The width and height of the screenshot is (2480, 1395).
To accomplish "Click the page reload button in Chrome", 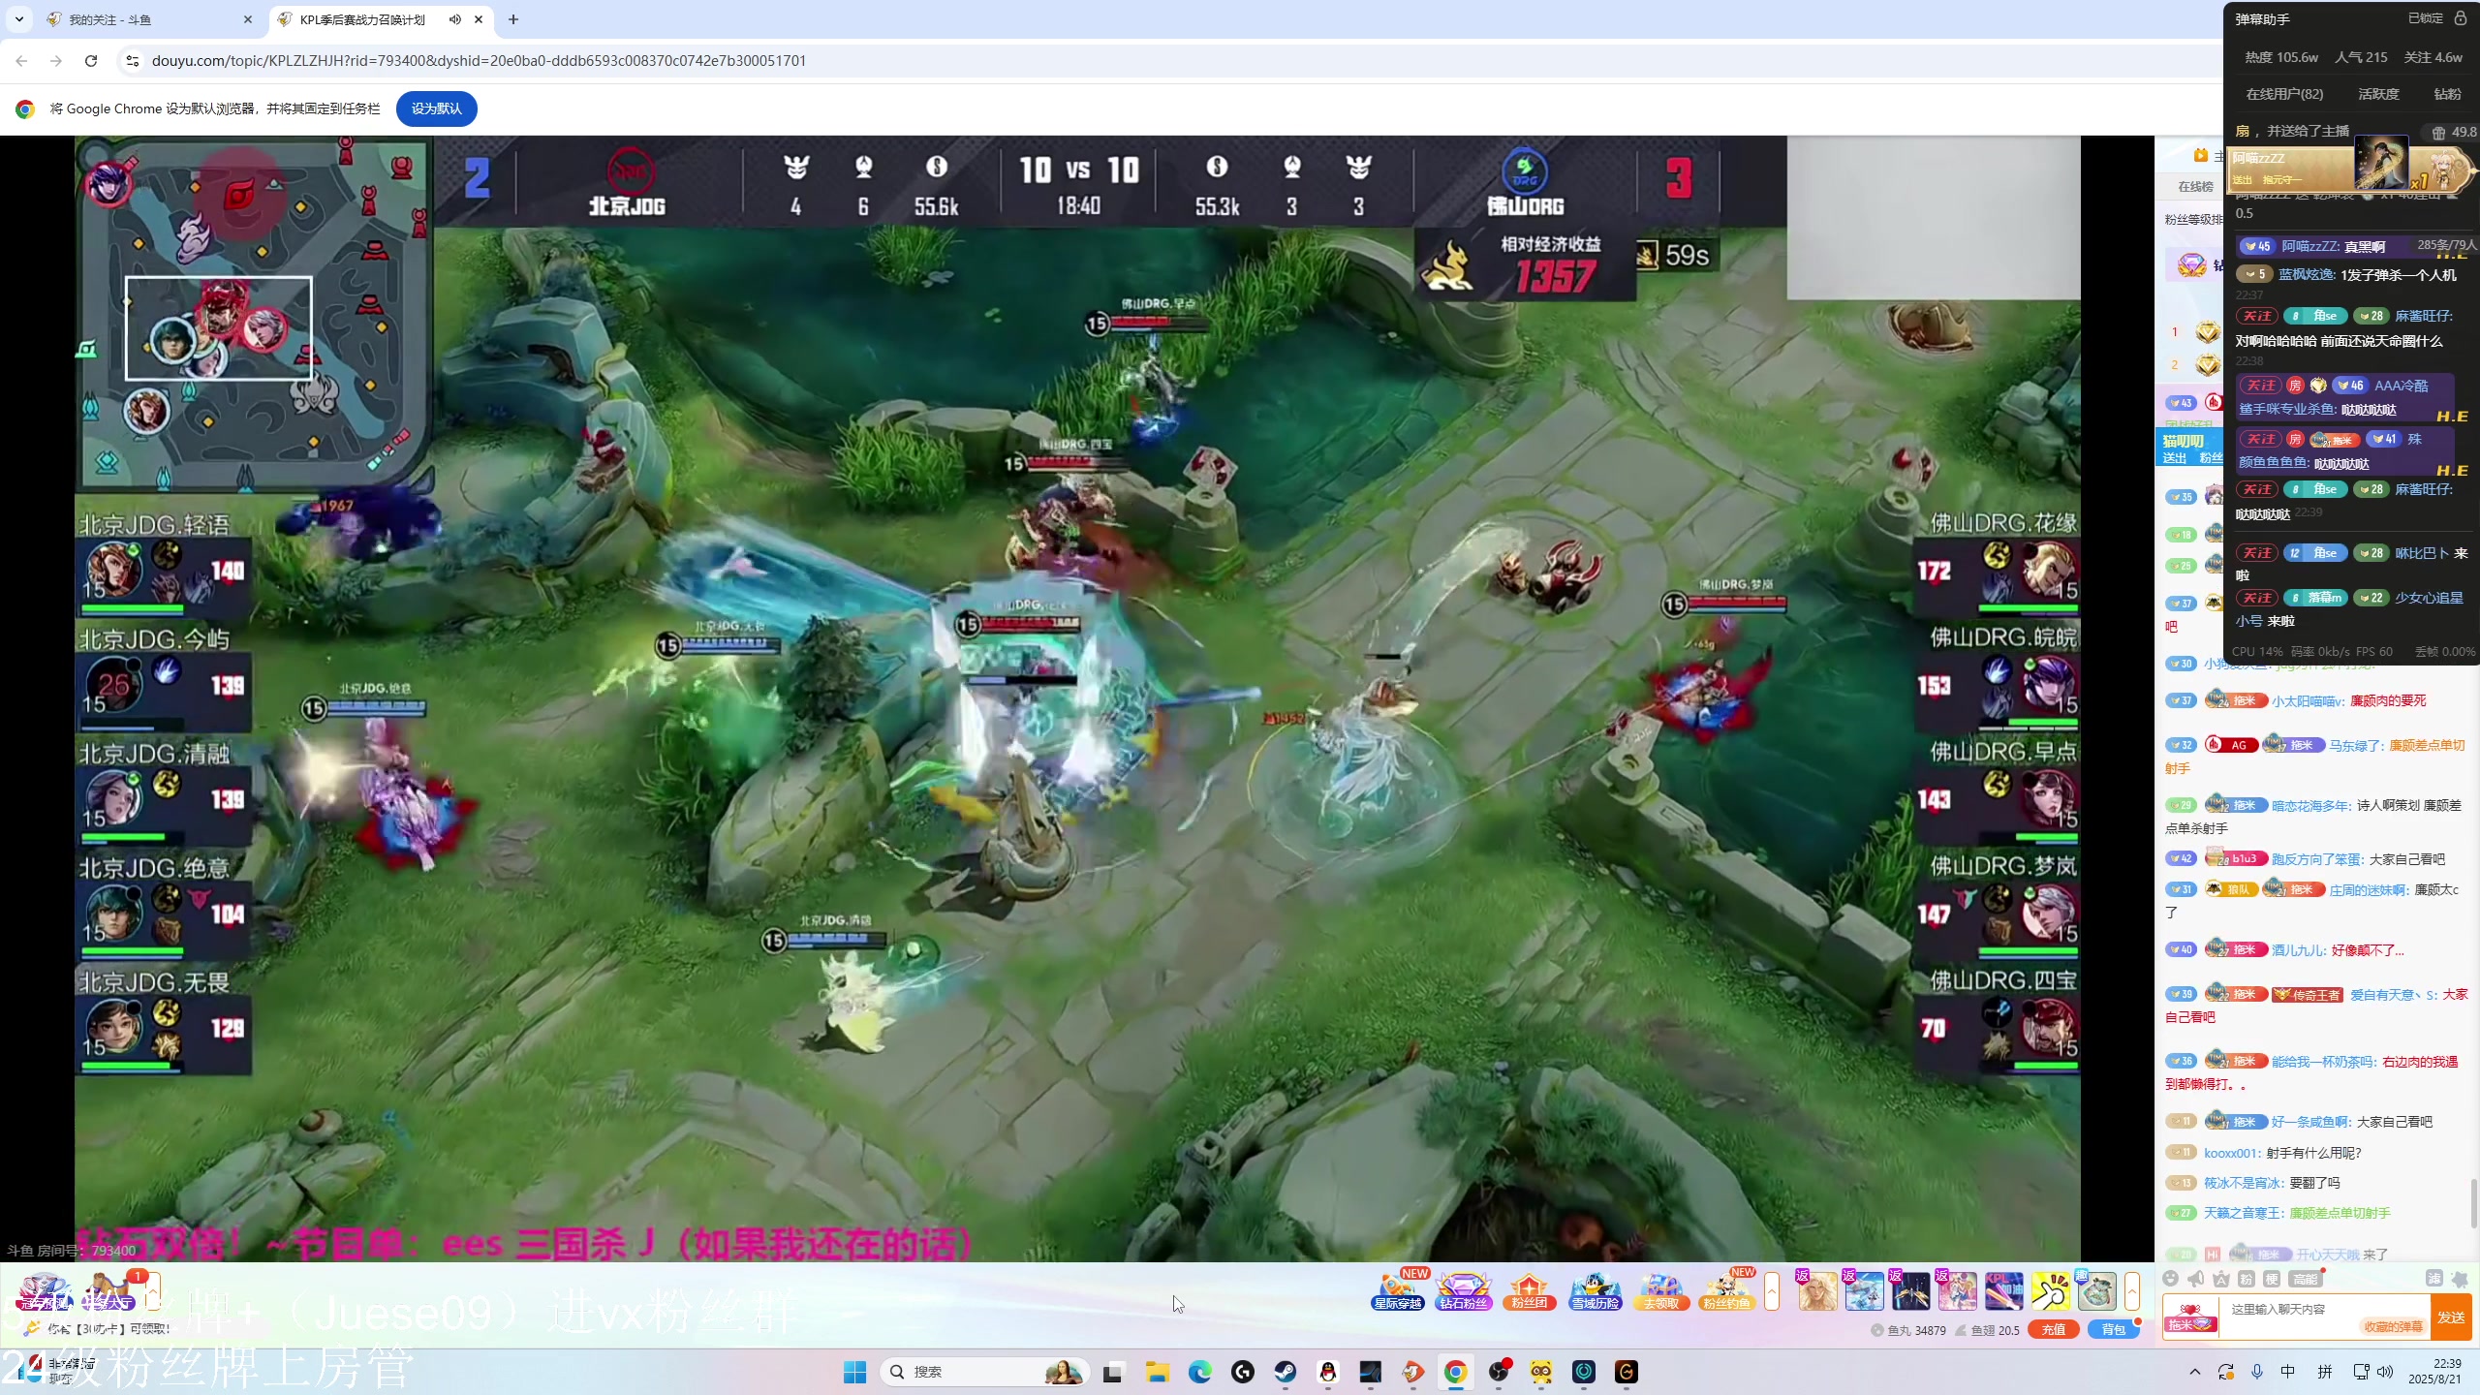I will tap(91, 60).
